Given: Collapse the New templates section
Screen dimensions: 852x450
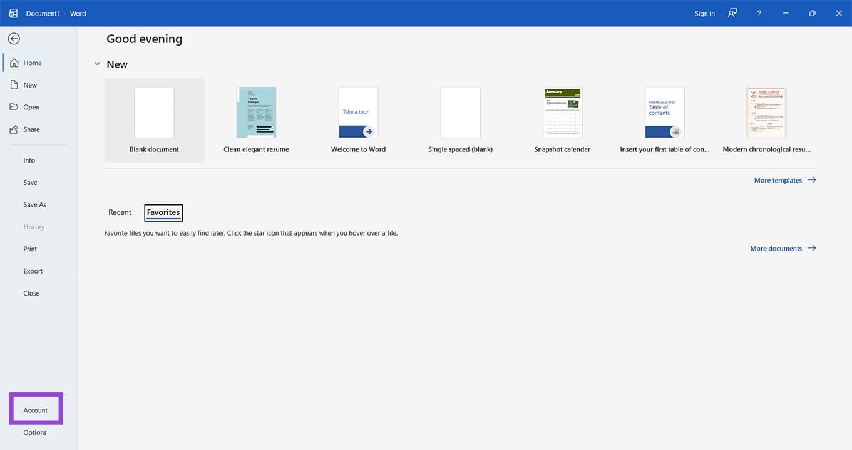Looking at the screenshot, I should point(97,63).
